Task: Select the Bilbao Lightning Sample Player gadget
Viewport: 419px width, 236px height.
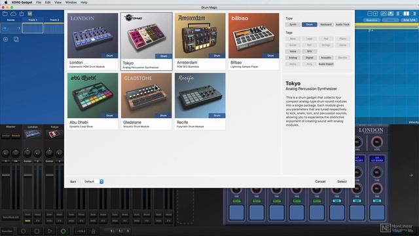Action: [253, 41]
